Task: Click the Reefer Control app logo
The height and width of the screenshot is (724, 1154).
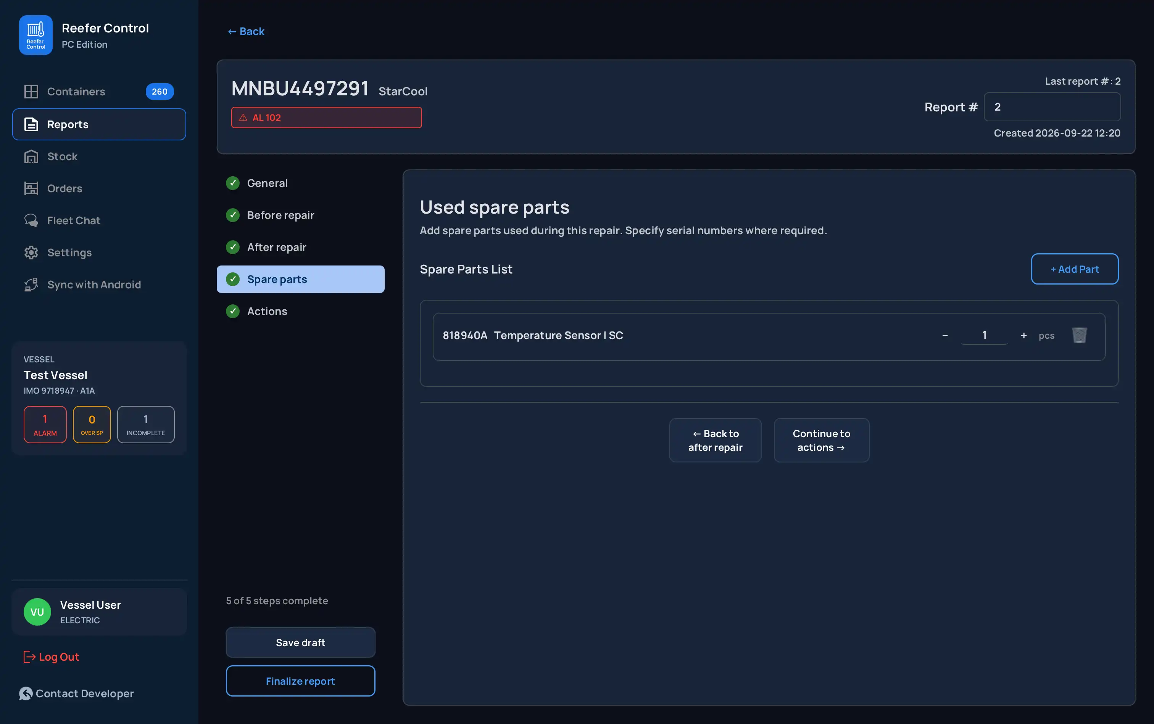Action: point(36,35)
